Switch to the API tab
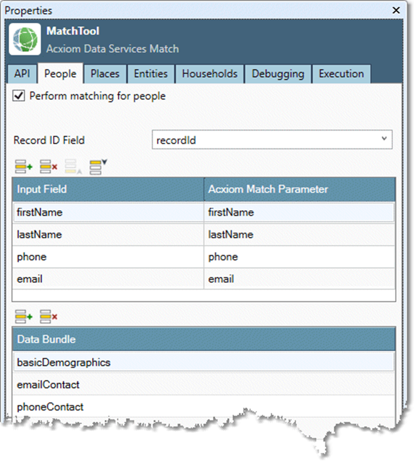414x462 pixels. coord(22,74)
